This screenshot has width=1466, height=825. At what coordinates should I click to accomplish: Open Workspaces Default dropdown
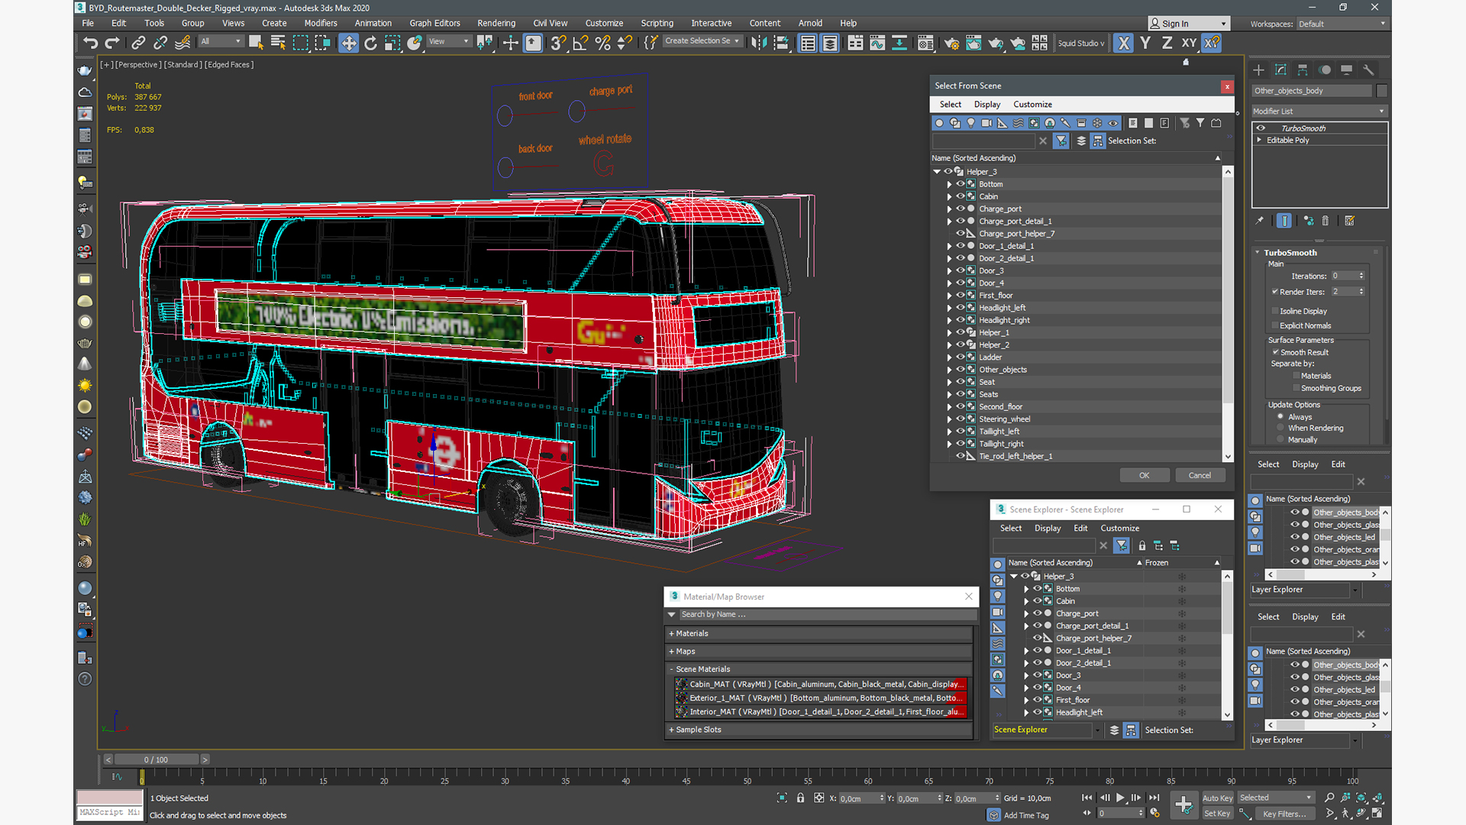tap(1342, 24)
